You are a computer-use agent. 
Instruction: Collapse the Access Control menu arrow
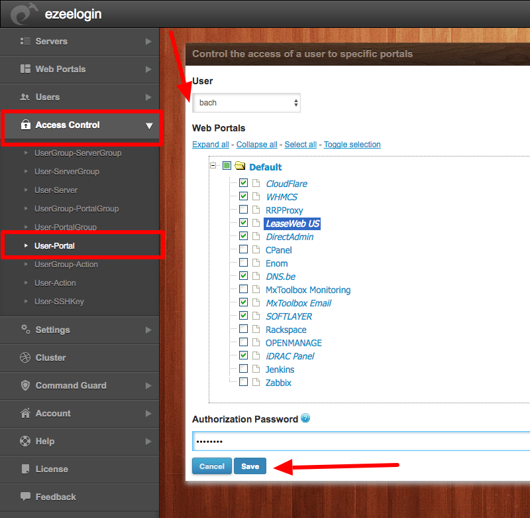[x=149, y=126]
